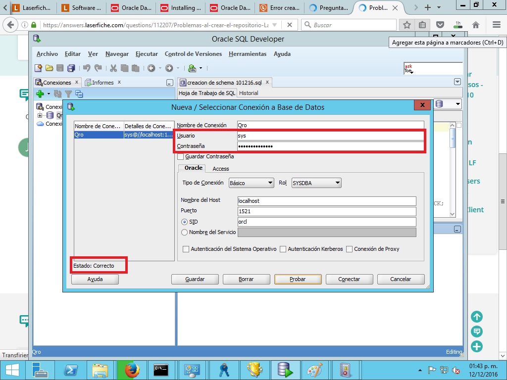The height and width of the screenshot is (380, 507).
Task: Click the Firefox home icon
Action: point(476,25)
